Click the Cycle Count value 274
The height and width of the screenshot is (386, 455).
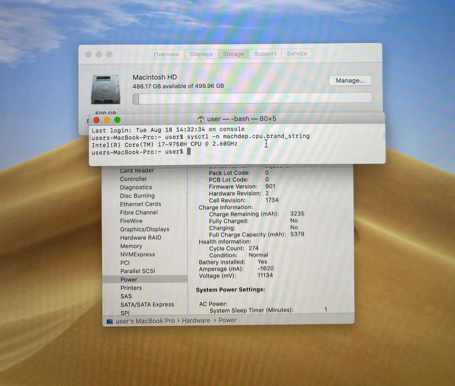pos(253,248)
